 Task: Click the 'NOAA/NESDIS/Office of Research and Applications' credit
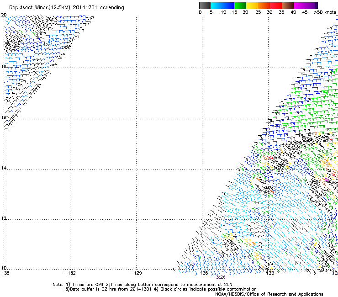tap(269, 294)
